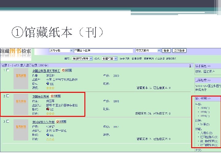
Task: Filter by year 1998(1)
Action: [205, 112]
